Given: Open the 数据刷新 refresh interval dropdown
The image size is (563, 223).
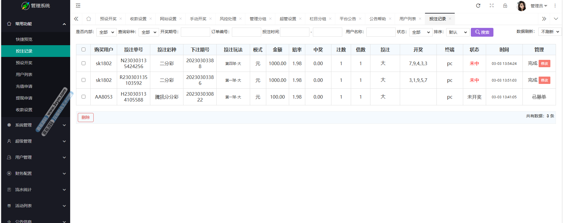Looking at the screenshot, I should click(549, 32).
